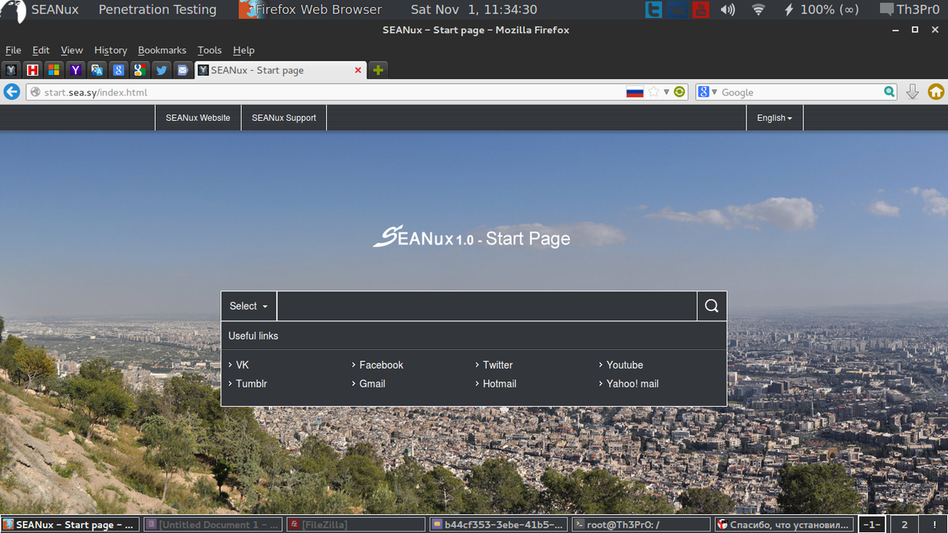
Task: Open the search engine dropdown arrow next to Google
Action: tap(713, 92)
